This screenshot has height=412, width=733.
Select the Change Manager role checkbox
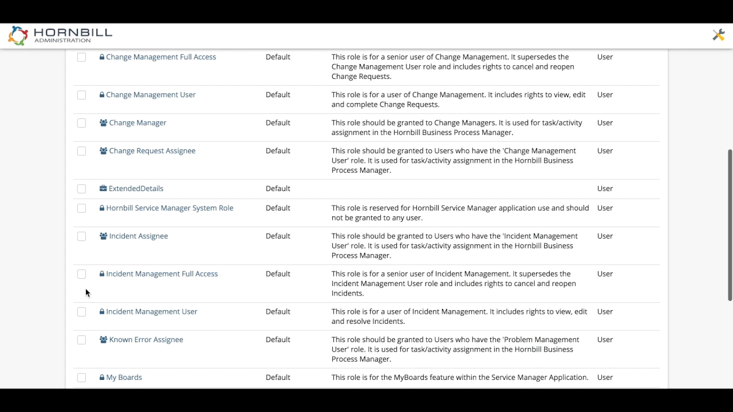tap(81, 123)
